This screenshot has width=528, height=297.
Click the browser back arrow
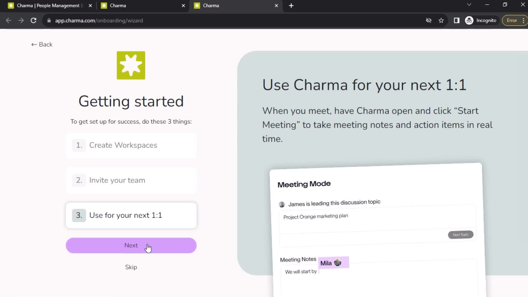9,20
